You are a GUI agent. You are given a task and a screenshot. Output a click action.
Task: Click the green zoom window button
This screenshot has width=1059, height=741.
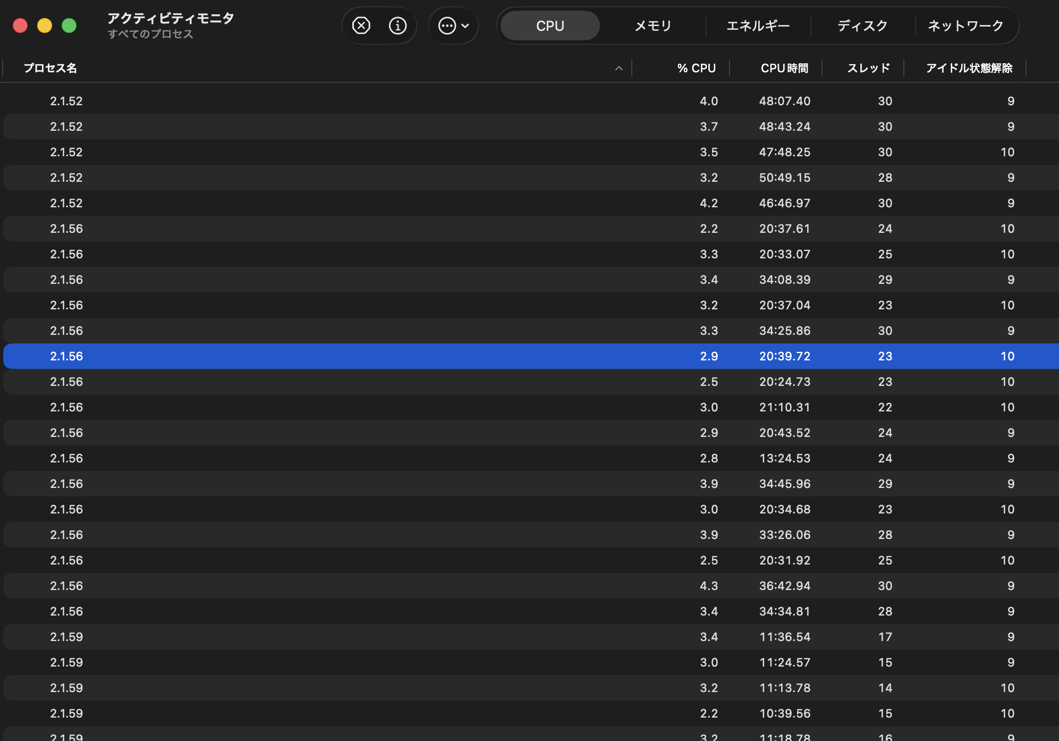pos(69,26)
